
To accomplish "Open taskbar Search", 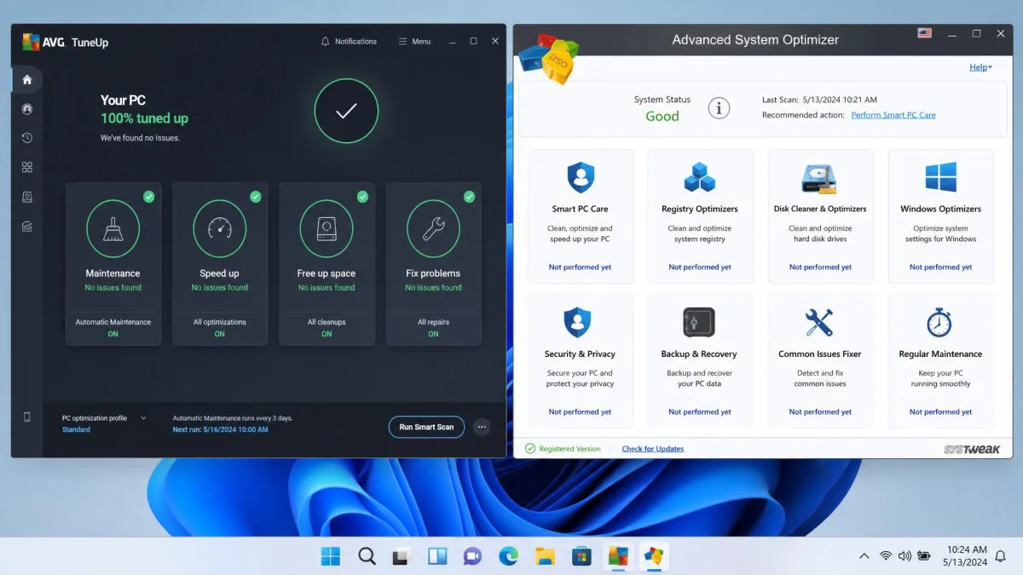I will tap(367, 556).
